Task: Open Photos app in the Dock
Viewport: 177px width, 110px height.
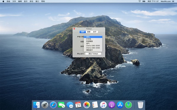Action: pyautogui.click(x=86, y=105)
